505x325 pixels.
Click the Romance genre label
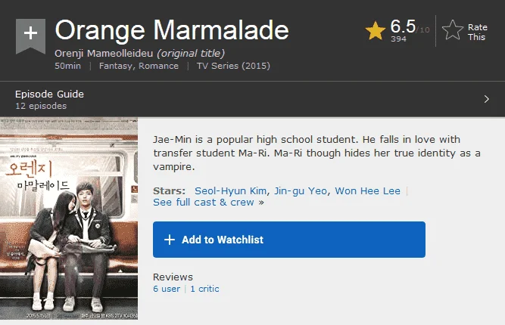pos(158,66)
